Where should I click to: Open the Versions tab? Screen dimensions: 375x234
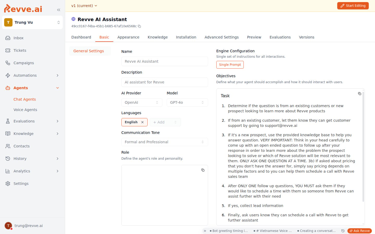point(307,37)
